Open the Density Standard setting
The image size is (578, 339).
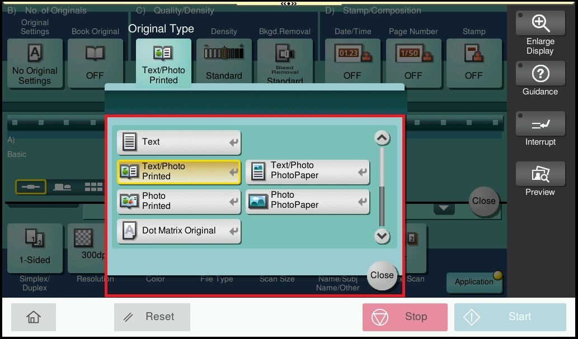[224, 63]
